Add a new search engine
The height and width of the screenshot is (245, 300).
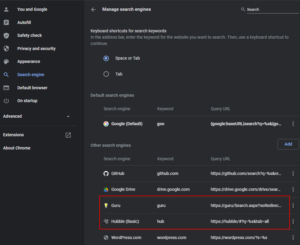(x=288, y=144)
